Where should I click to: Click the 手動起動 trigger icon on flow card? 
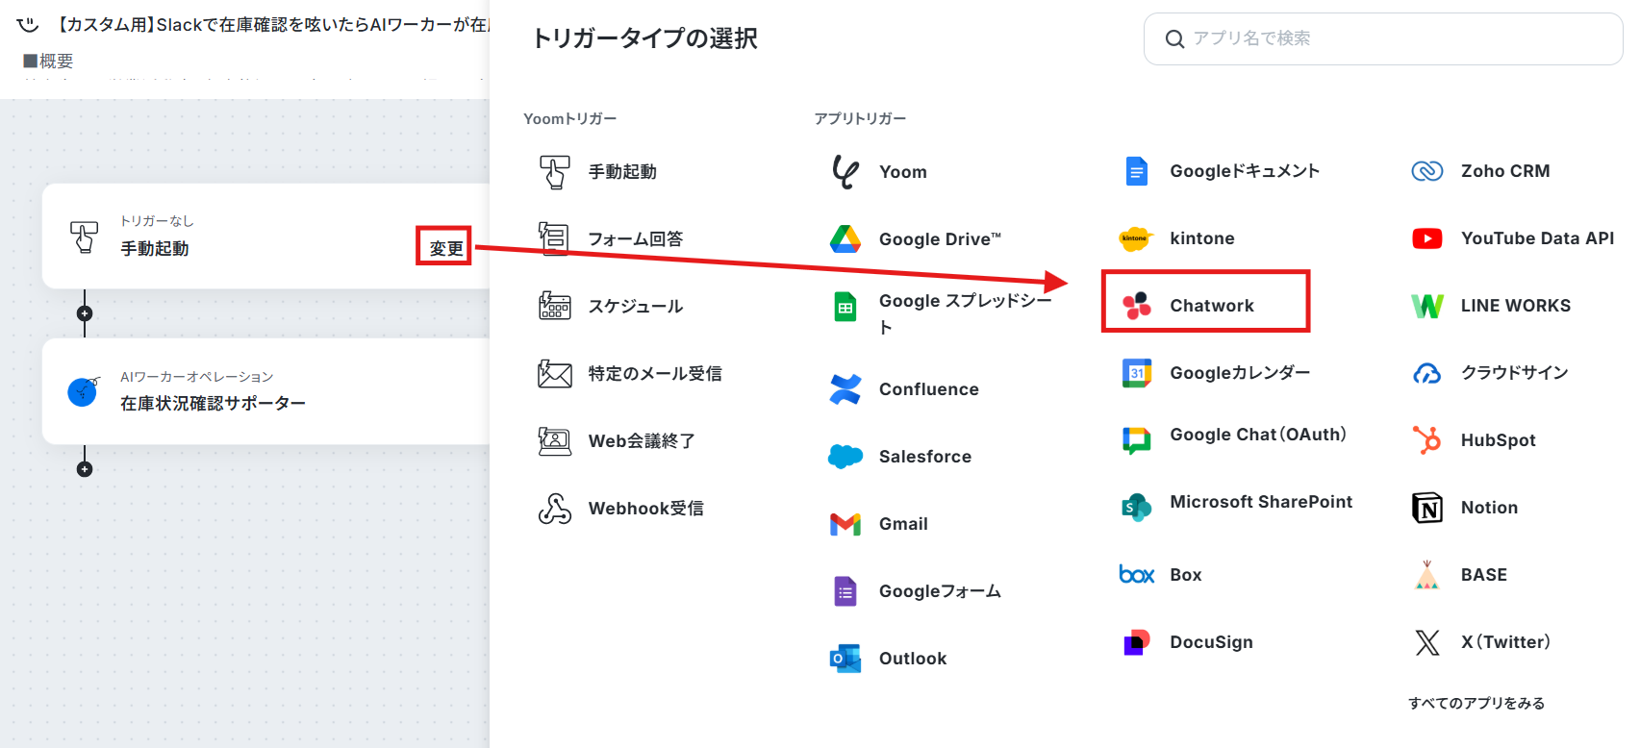pyautogui.click(x=84, y=237)
